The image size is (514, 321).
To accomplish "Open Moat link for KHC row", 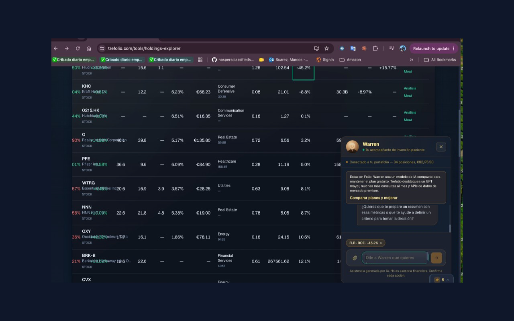I will (408, 96).
